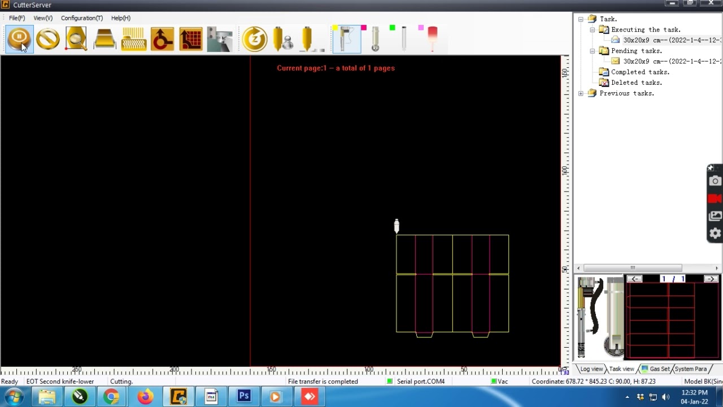
Task: Switch to the Task view tab
Action: [621, 369]
